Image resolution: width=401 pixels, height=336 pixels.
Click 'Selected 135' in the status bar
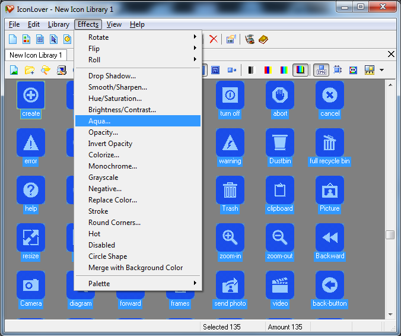(222, 327)
